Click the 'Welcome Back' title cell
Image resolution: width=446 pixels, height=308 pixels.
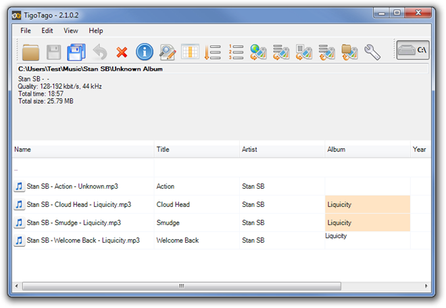pos(197,240)
